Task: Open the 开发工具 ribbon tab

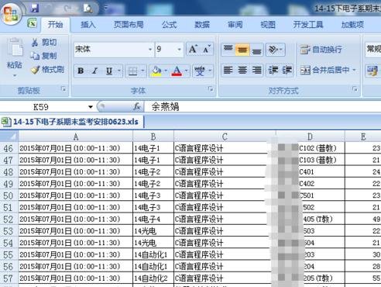Action: (308, 25)
